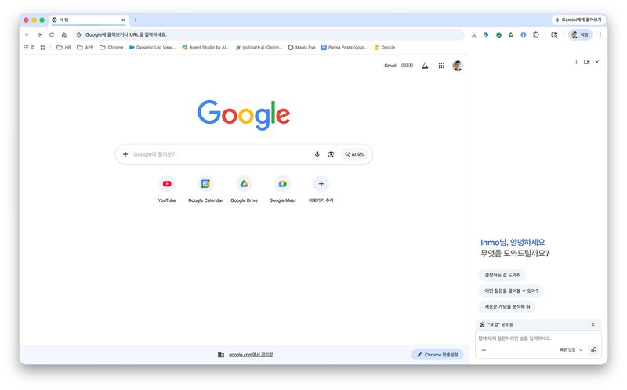627x390 pixels.
Task: Click the Gemini에게 물어보기 button
Action: [578, 20]
